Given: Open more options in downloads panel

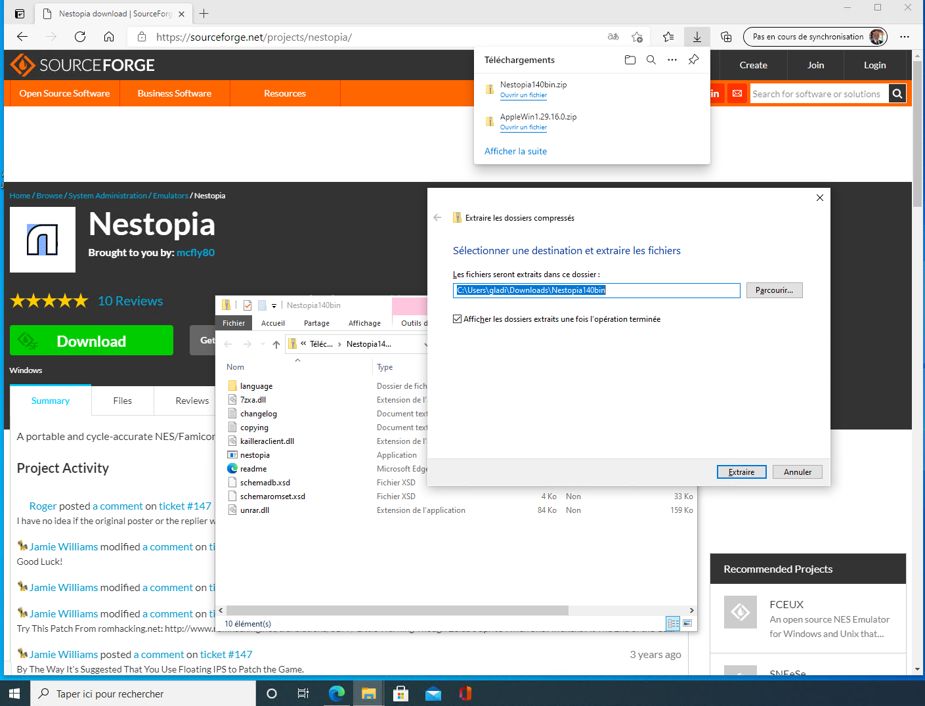Looking at the screenshot, I should (x=672, y=60).
